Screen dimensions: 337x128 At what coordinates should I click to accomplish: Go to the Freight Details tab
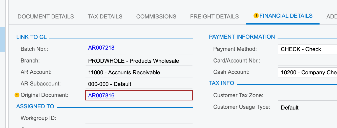pos(215,16)
